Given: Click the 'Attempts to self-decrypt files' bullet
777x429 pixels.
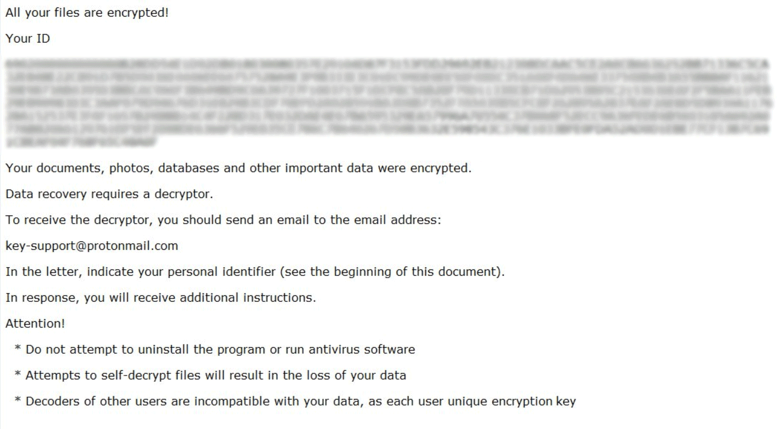Looking at the screenshot, I should (210, 375).
